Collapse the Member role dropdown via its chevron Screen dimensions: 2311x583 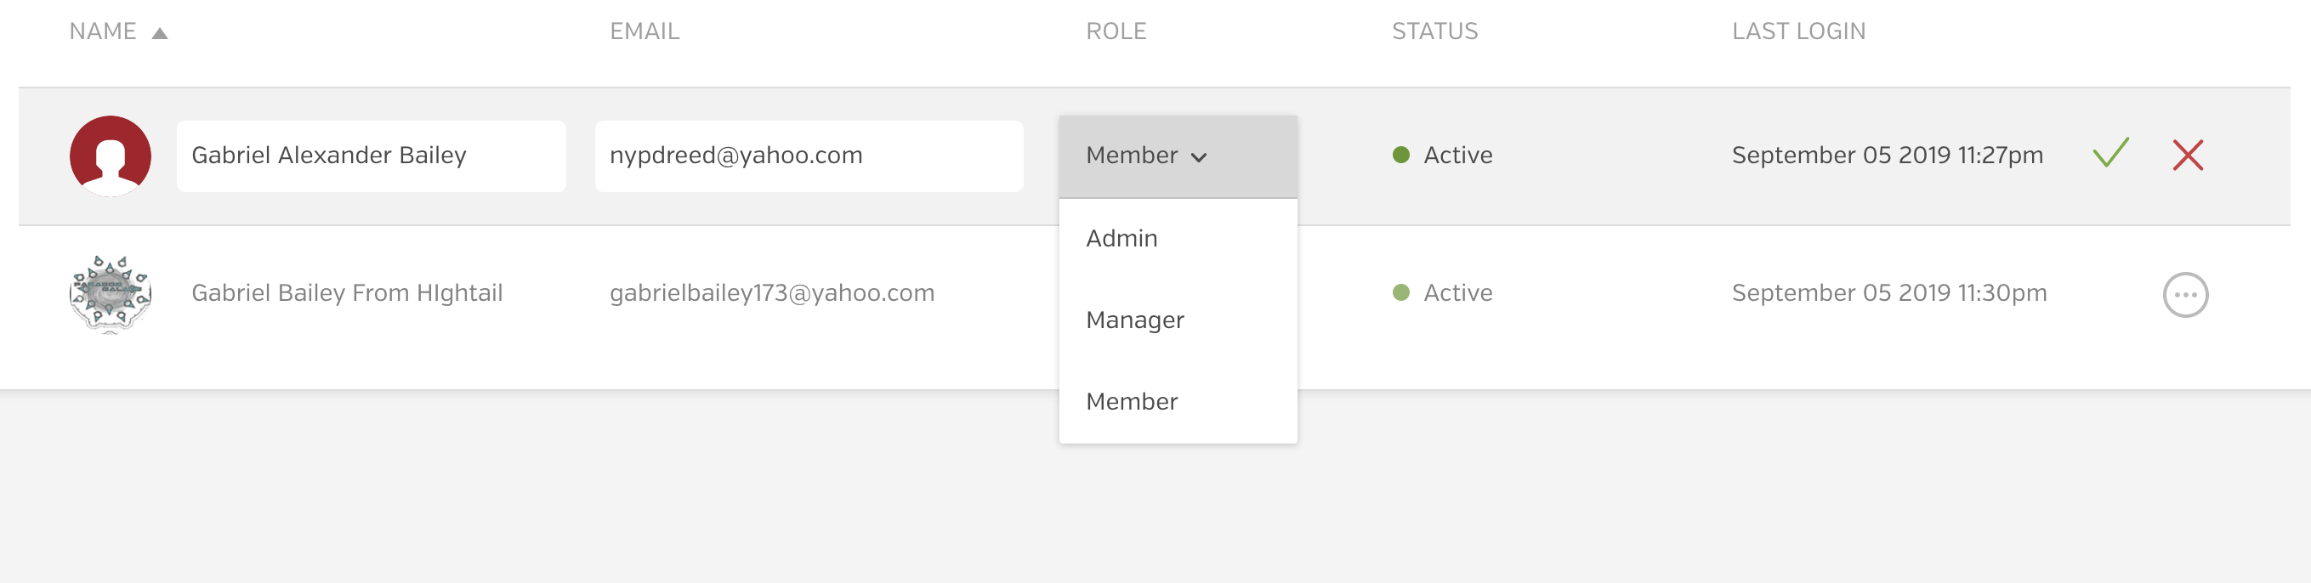point(1199,157)
